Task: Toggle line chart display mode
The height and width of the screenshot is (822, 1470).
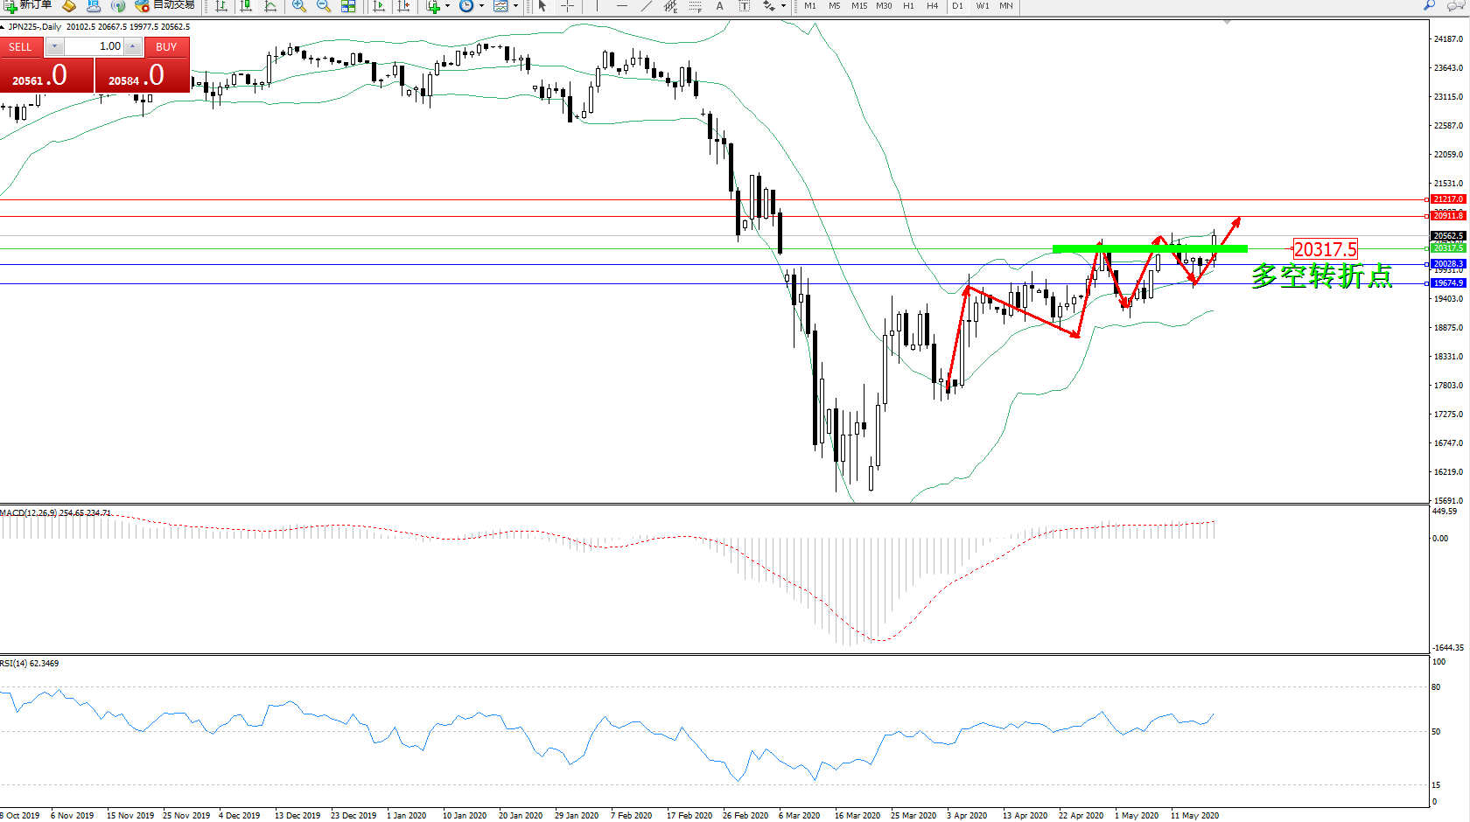Action: 270,6
